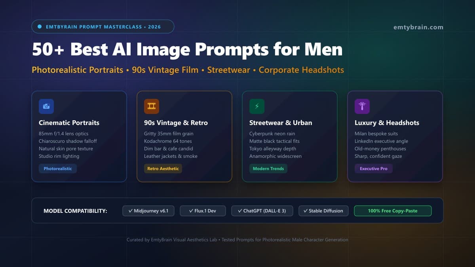This screenshot has height=267, width=475.
Task: Click the blue dot in masterclass badge
Action: (x=40, y=27)
